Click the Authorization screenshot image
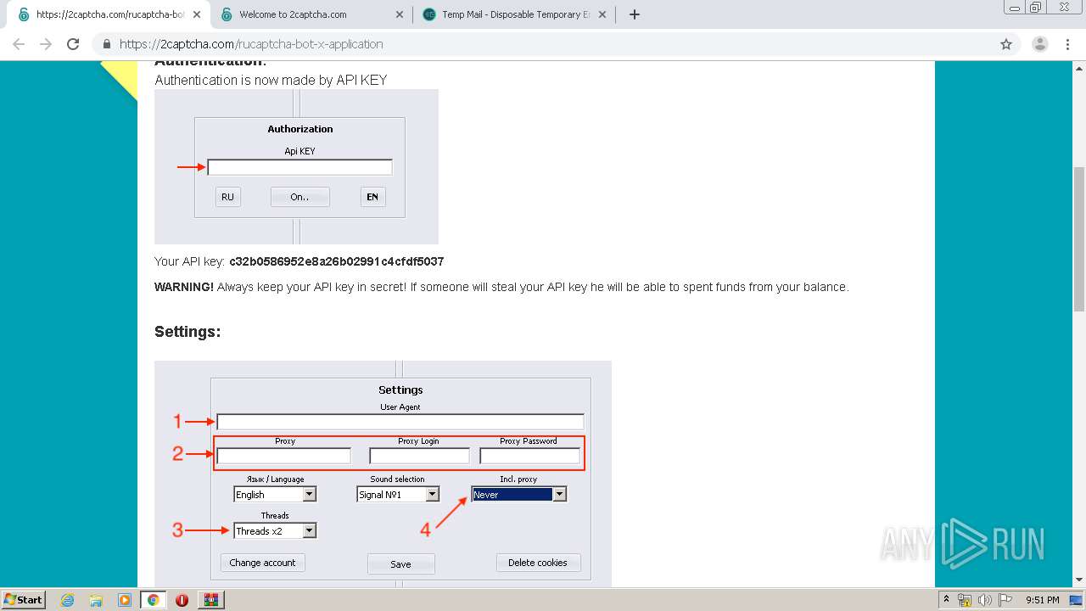The width and height of the screenshot is (1086, 611). (x=296, y=166)
